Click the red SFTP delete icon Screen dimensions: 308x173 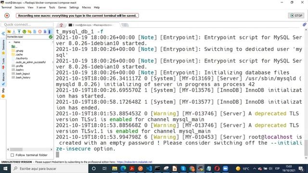pos(40,32)
